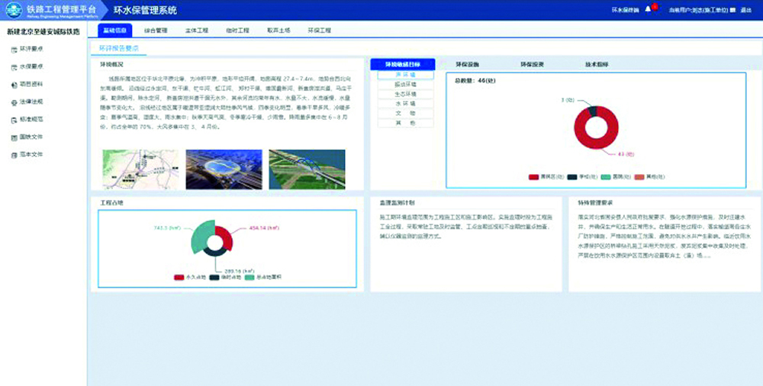Screen dimensions: 763x386
Task: Toggle the green 总占地面积 legend swatch
Action: tap(250, 278)
